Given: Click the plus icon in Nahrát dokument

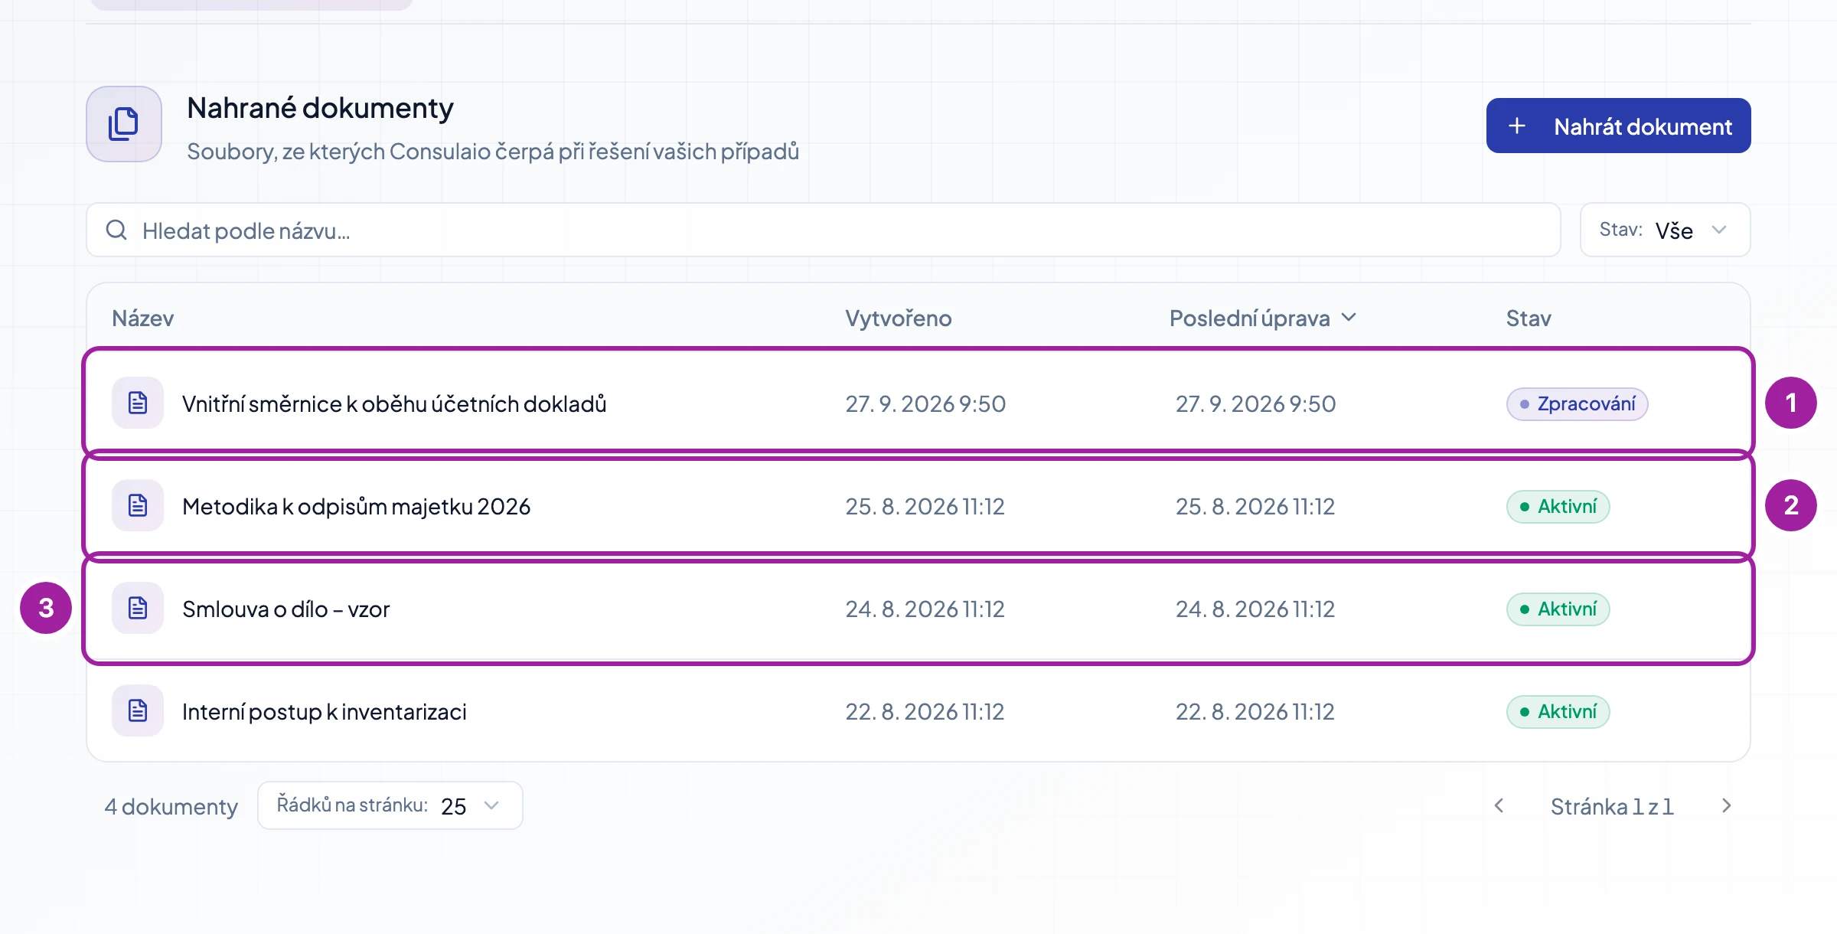Looking at the screenshot, I should pos(1517,126).
